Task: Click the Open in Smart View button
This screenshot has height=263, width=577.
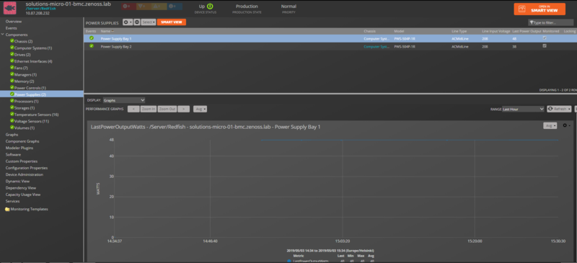Action: pyautogui.click(x=539, y=9)
